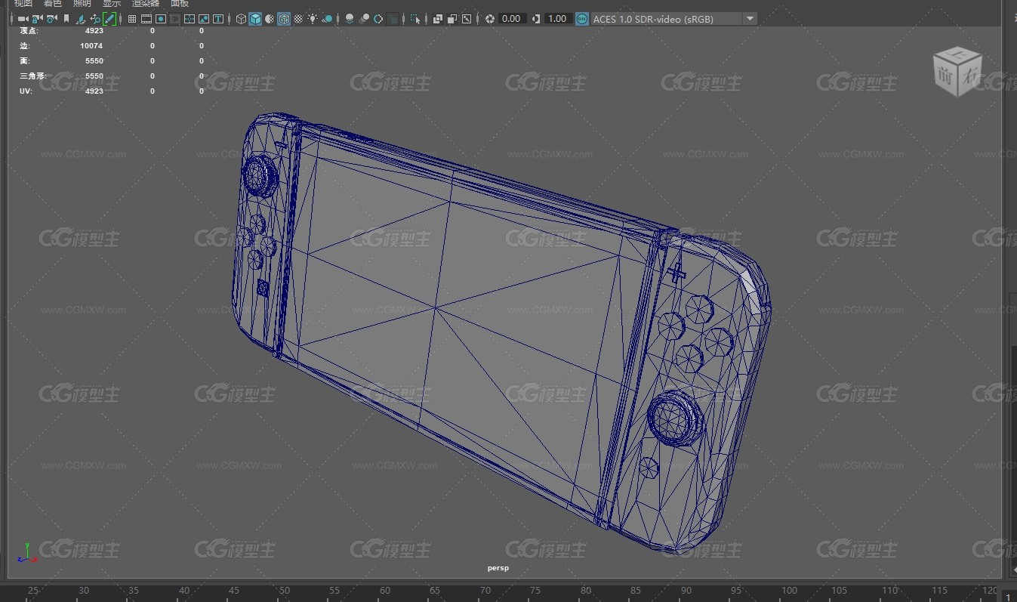Open the 着色 panel menu

[x=53, y=3]
